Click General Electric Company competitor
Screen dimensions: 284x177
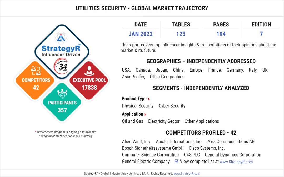coord(146,161)
